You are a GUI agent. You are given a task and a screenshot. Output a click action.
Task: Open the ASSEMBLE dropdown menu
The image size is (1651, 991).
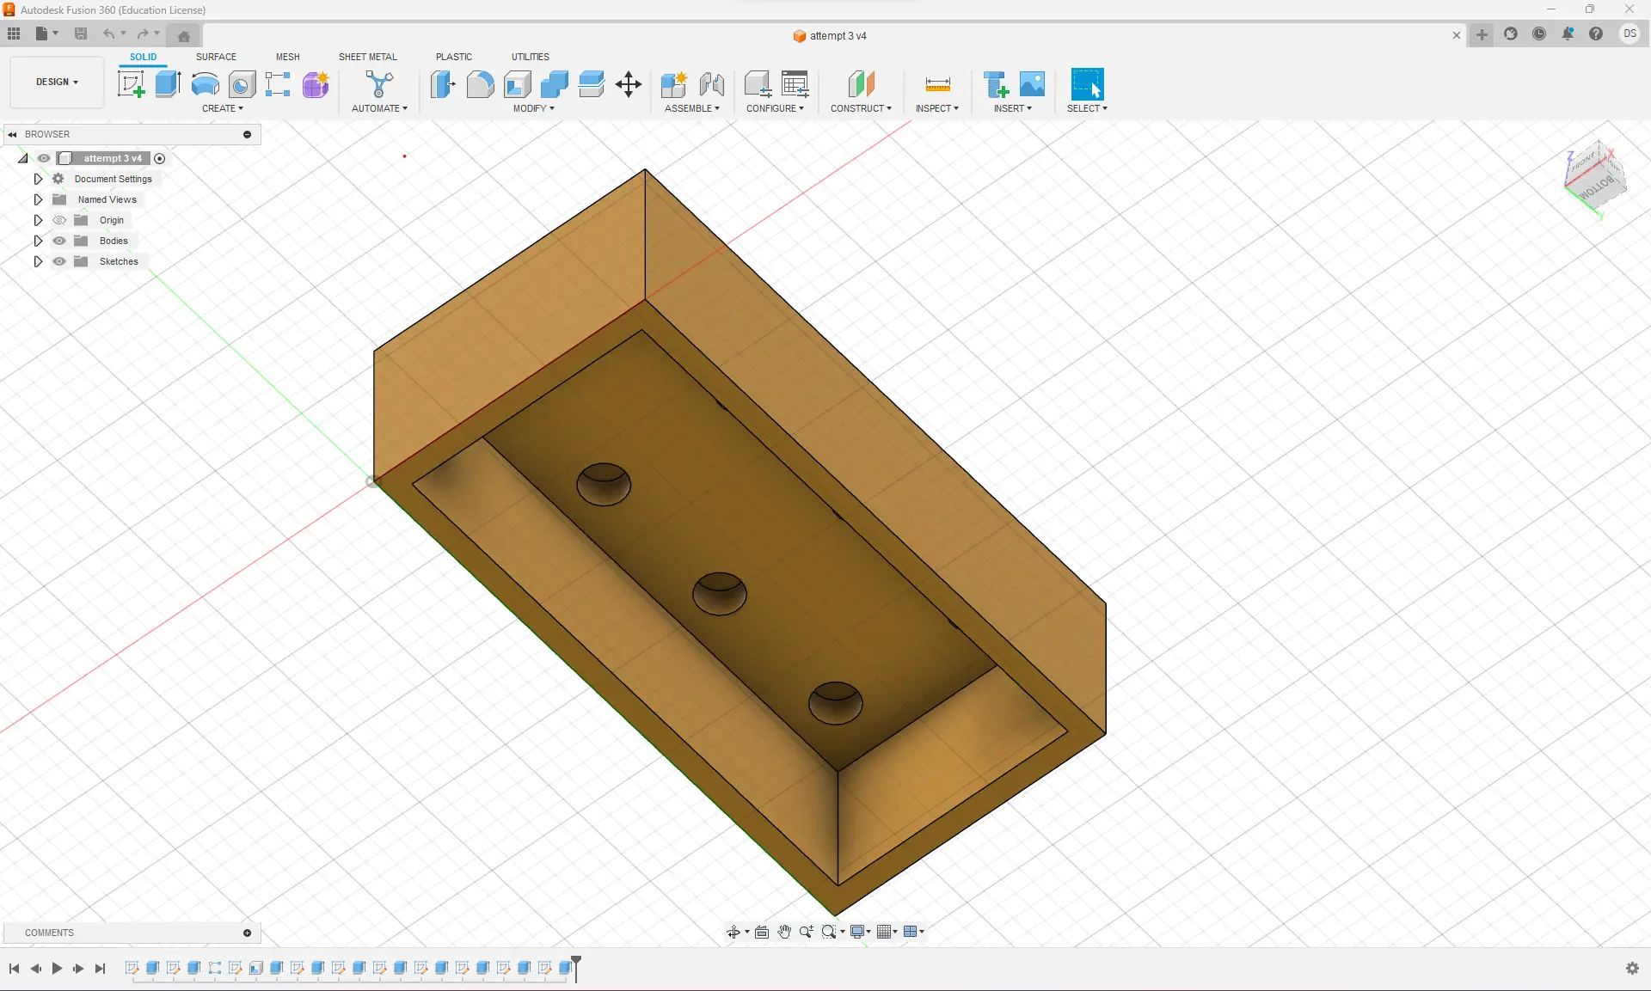692,108
